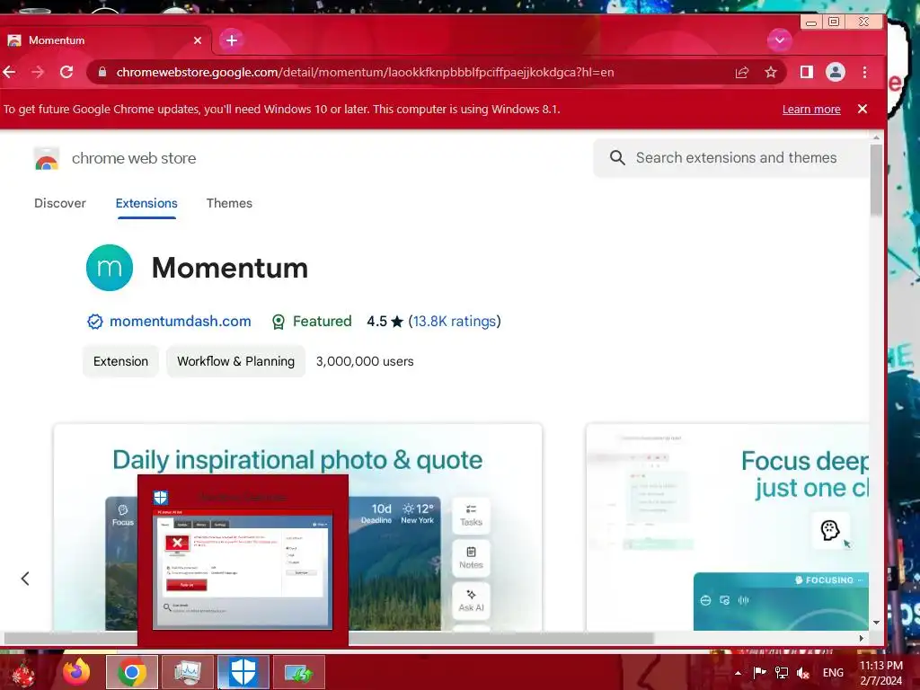Dismiss the Windows update notice bar
This screenshot has width=920, height=690.
[862, 109]
